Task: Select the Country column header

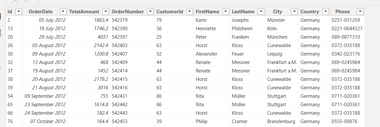Action: click(310, 12)
